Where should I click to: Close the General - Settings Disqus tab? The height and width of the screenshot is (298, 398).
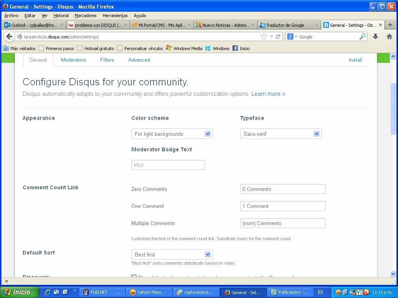[x=381, y=25]
